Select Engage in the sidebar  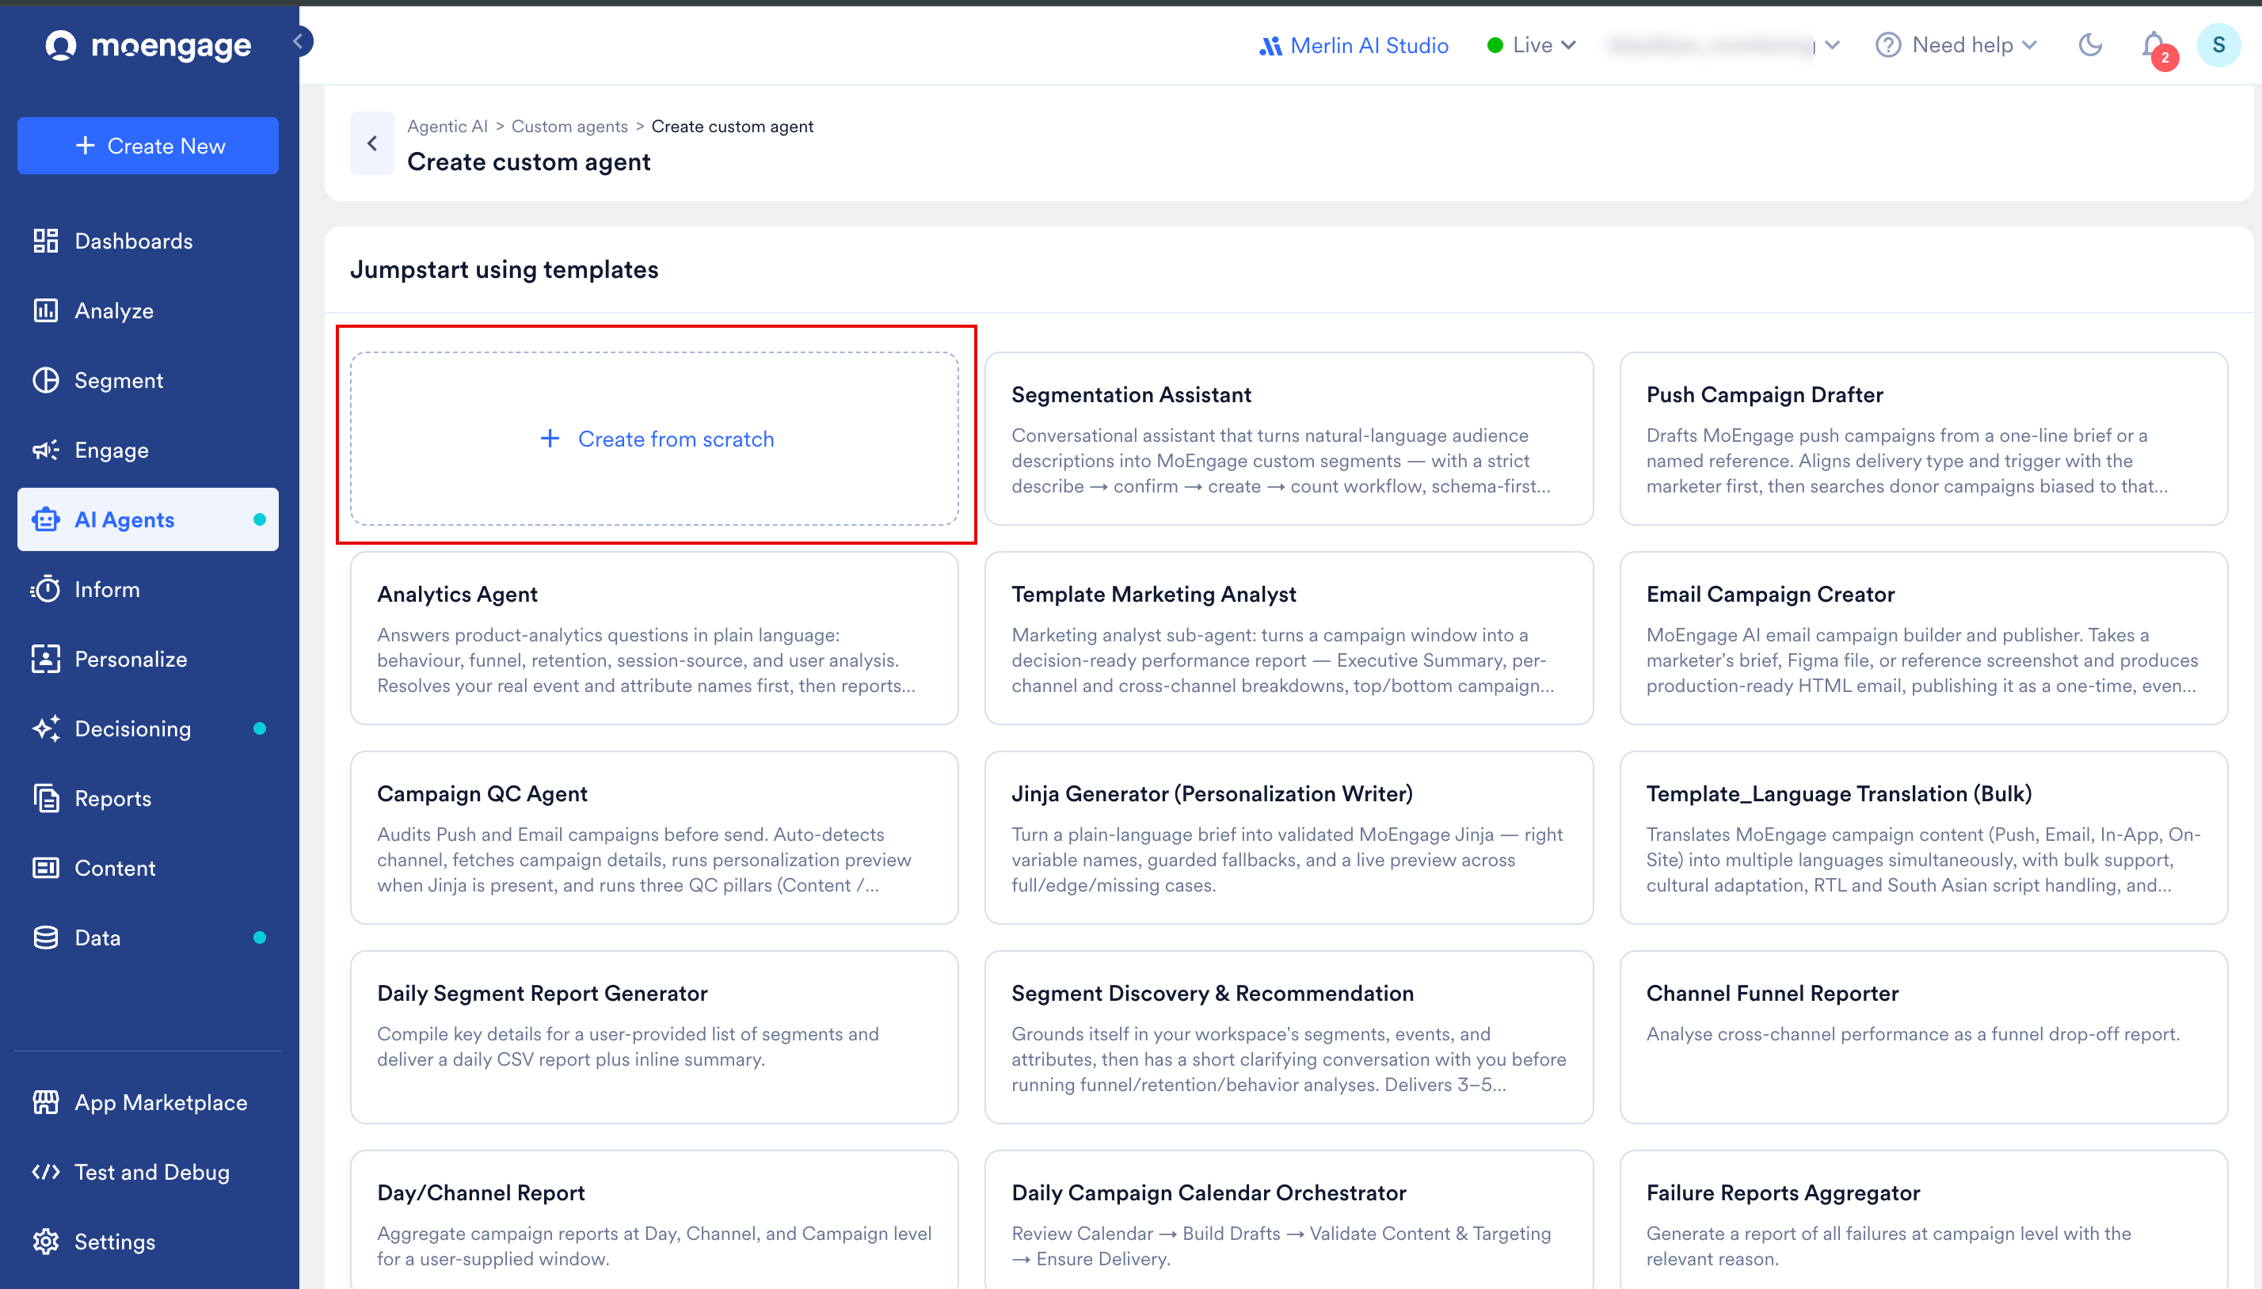click(148, 450)
